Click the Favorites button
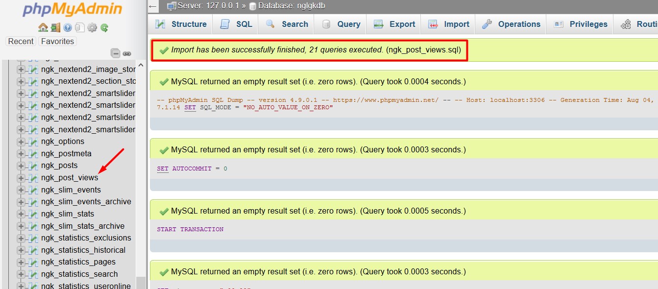658x289 pixels. coord(57,41)
